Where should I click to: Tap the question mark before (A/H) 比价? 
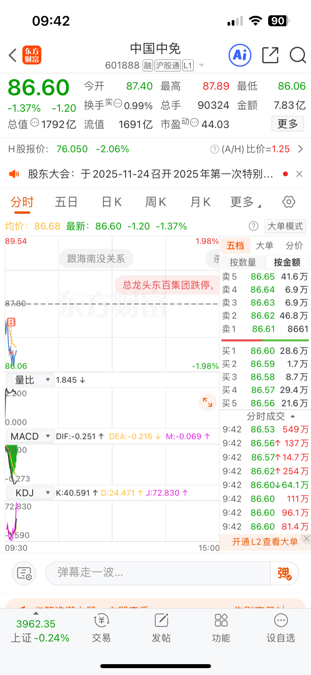click(x=215, y=149)
